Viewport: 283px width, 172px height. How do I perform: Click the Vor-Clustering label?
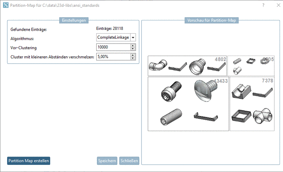(23, 48)
